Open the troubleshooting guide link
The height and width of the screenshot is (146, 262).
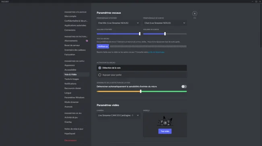(156, 52)
